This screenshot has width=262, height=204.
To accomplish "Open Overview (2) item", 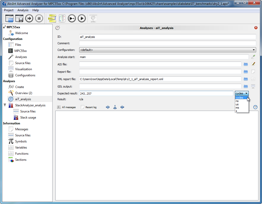I will [x=24, y=93].
